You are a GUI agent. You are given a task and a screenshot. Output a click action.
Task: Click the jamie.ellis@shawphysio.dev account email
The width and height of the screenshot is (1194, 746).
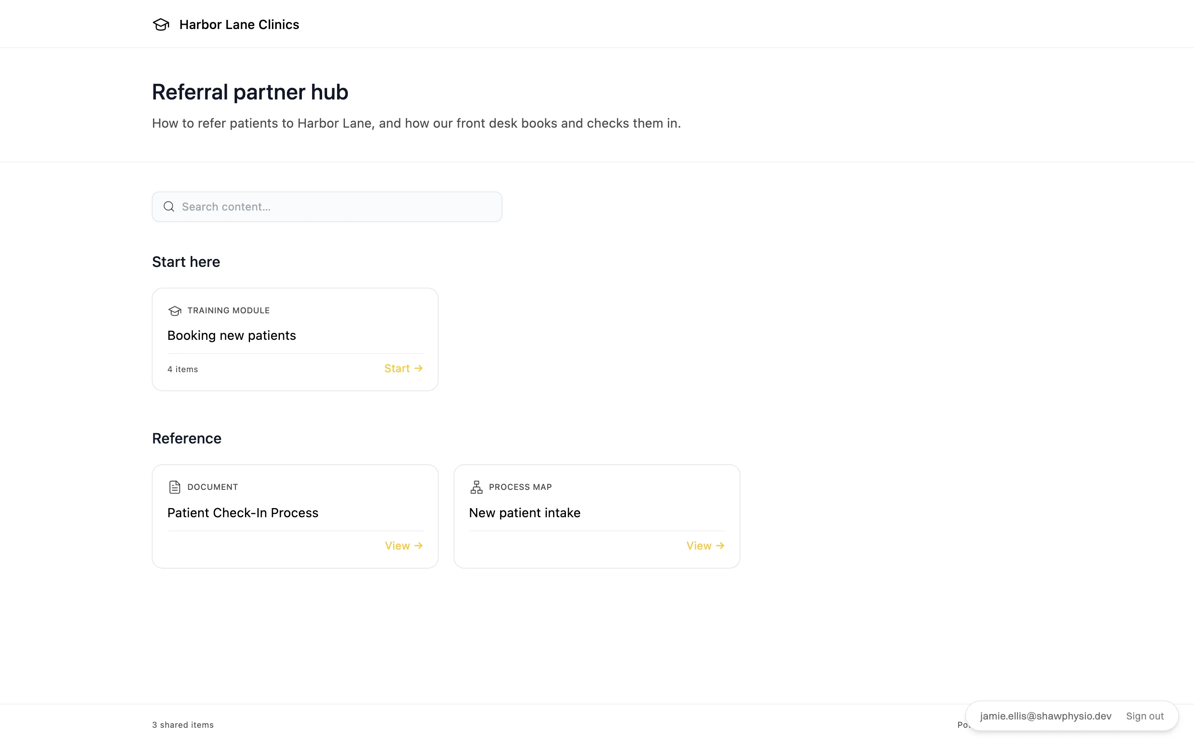tap(1046, 716)
